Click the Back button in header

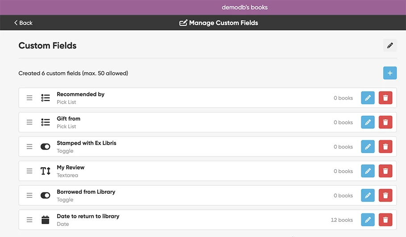pyautogui.click(x=23, y=23)
